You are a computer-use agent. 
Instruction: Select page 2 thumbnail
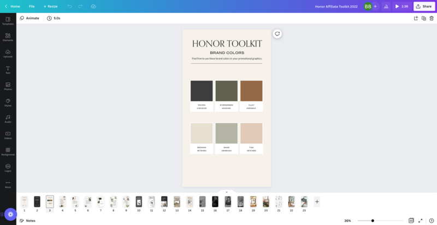[x=37, y=202]
